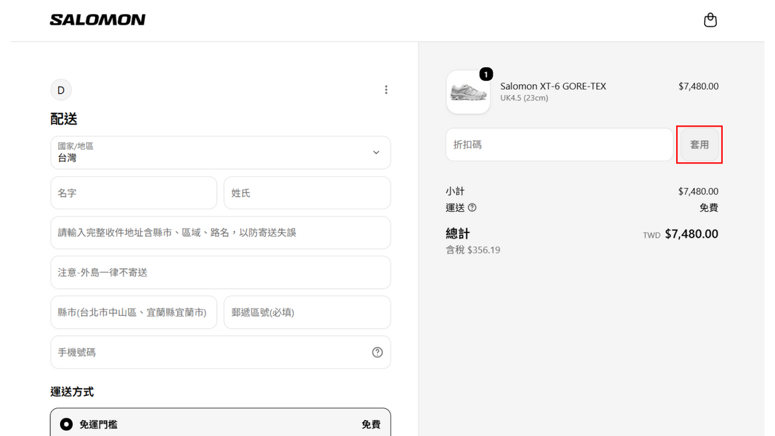Click the 小計 subtotal label
Viewport: 775px width, 436px height.
(455, 191)
